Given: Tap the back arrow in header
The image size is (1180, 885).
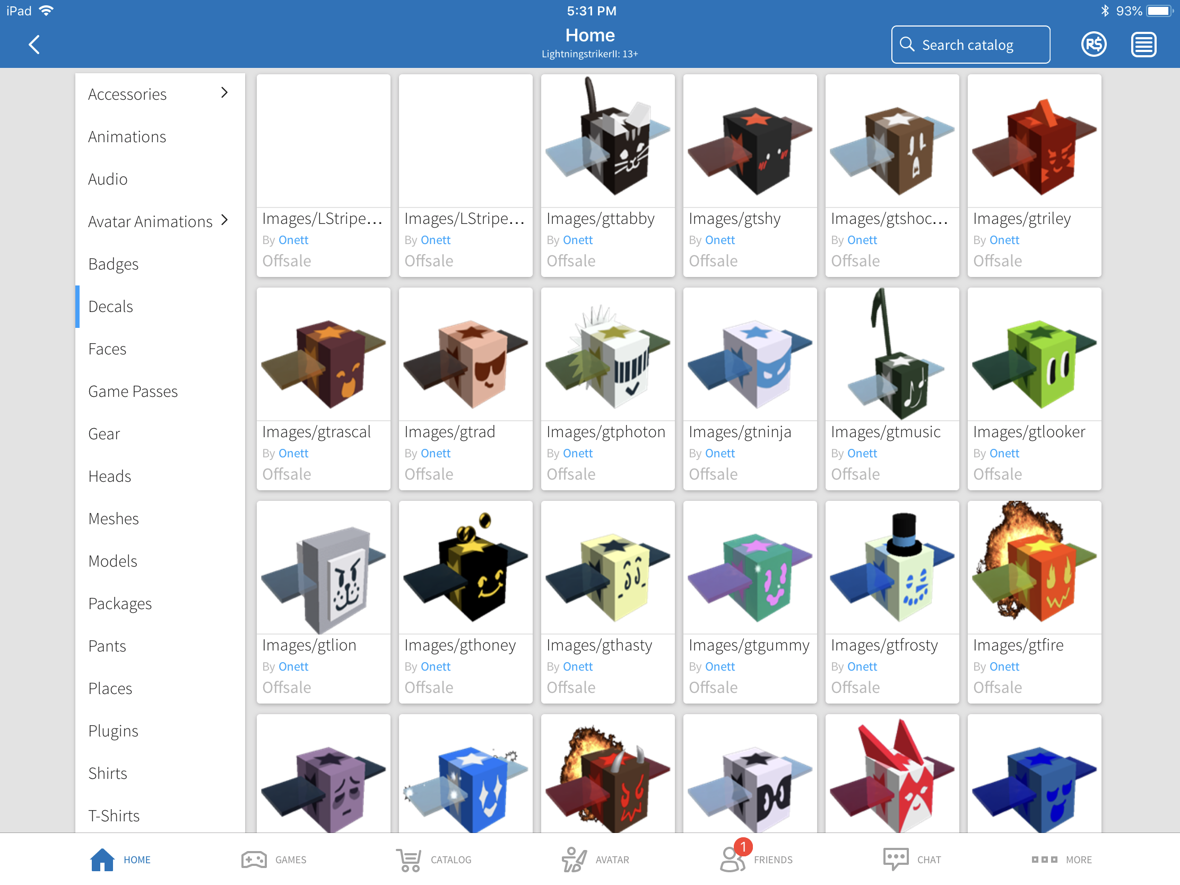Looking at the screenshot, I should 34,45.
